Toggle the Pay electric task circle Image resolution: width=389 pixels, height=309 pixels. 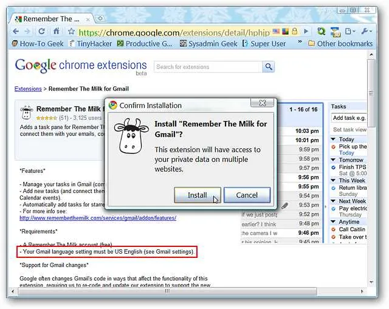pyautogui.click(x=334, y=209)
